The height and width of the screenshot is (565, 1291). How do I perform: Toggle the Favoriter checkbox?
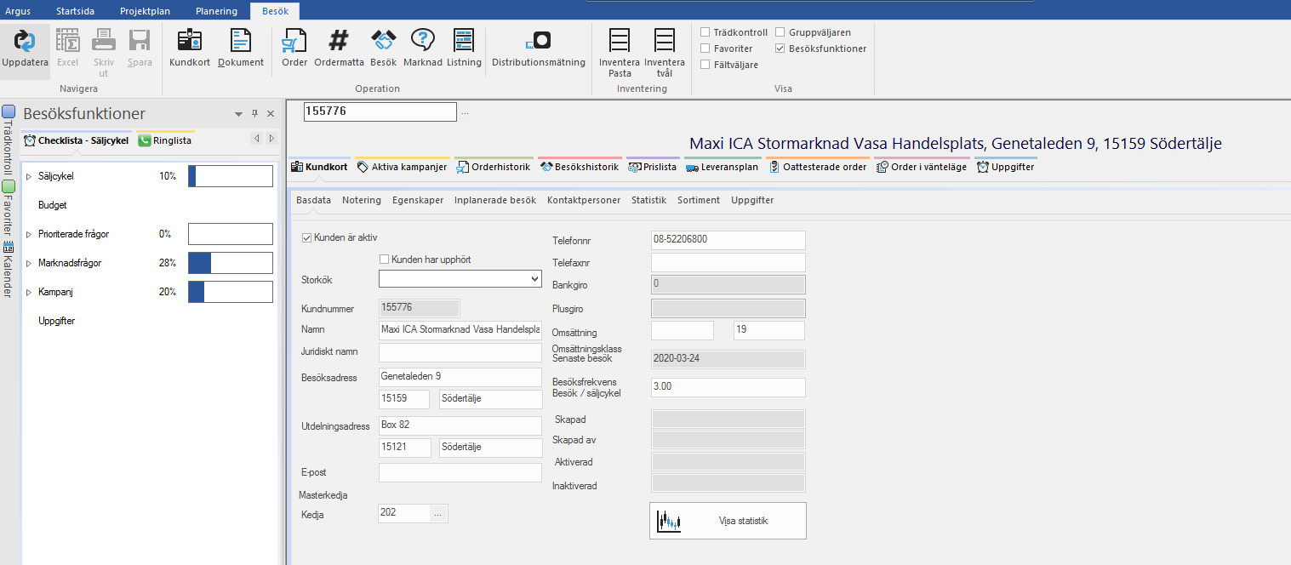point(705,49)
